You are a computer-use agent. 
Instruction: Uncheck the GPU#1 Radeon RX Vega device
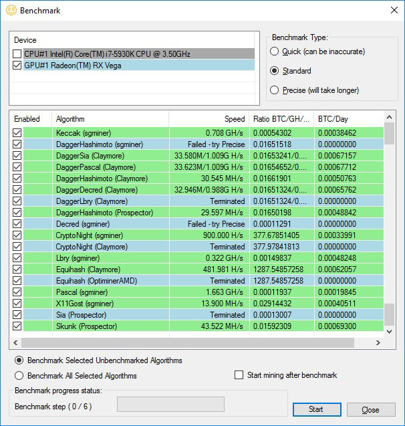(x=17, y=66)
